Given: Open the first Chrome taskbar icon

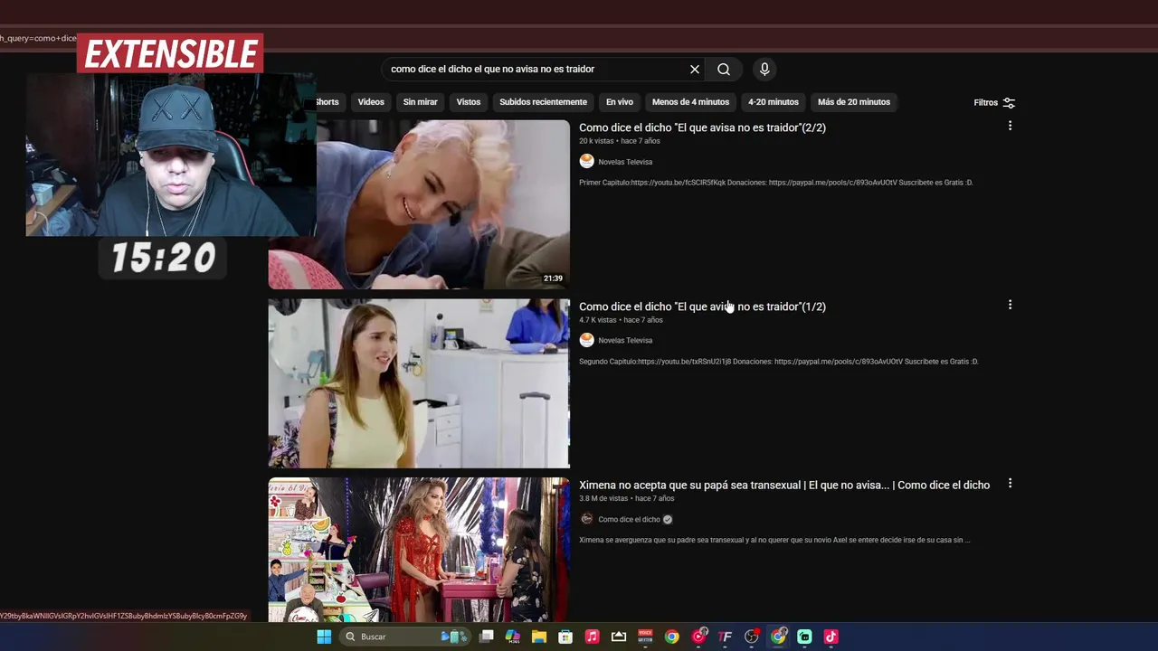Looking at the screenshot, I should (671, 637).
